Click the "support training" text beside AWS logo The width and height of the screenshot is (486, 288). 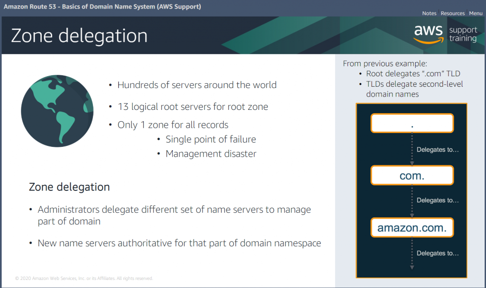pos(463,34)
